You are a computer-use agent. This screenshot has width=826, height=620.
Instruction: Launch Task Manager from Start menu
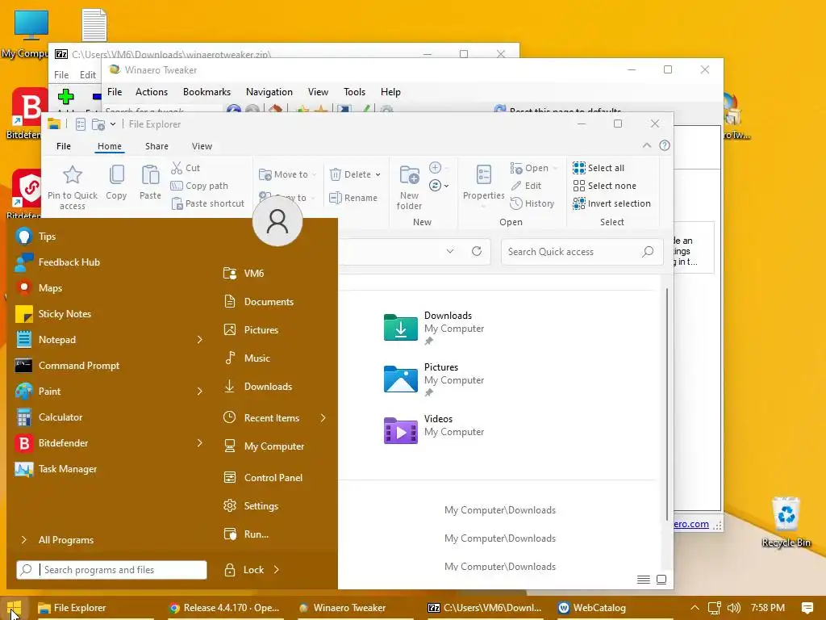108,469
